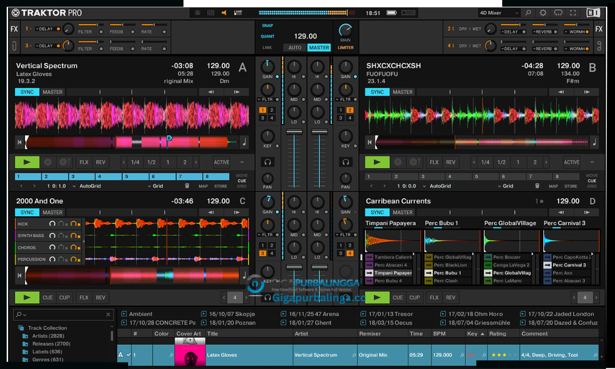
Task: Enable the main LIMITER
Action: point(345,48)
